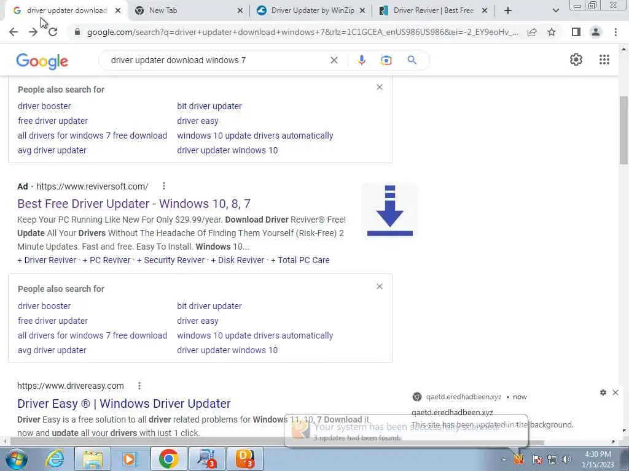
Task: Share this page via share icon
Action: tap(532, 32)
